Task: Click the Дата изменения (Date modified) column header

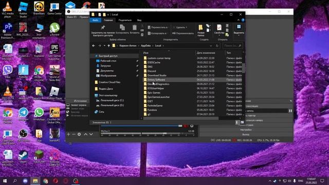Action: click(206, 52)
